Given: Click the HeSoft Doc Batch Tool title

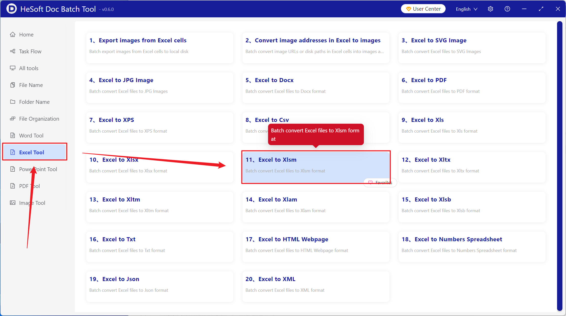Looking at the screenshot, I should (58, 9).
